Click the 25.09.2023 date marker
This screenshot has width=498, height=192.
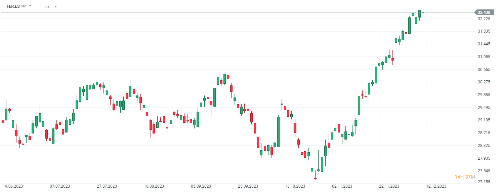(248, 186)
